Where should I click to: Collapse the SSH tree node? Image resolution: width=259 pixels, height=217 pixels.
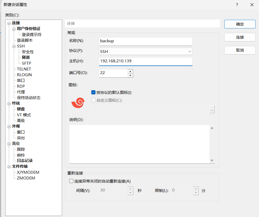click(14, 46)
